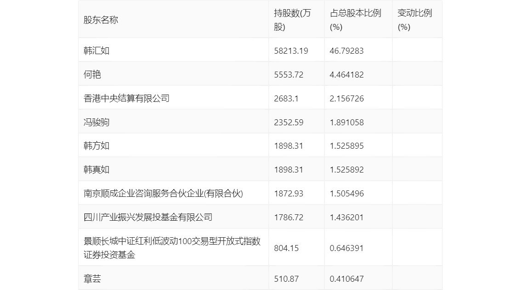Select the value 804.15

pos(286,248)
